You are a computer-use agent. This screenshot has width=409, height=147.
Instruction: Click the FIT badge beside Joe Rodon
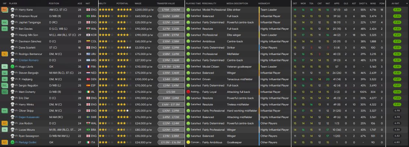click(x=4, y=123)
